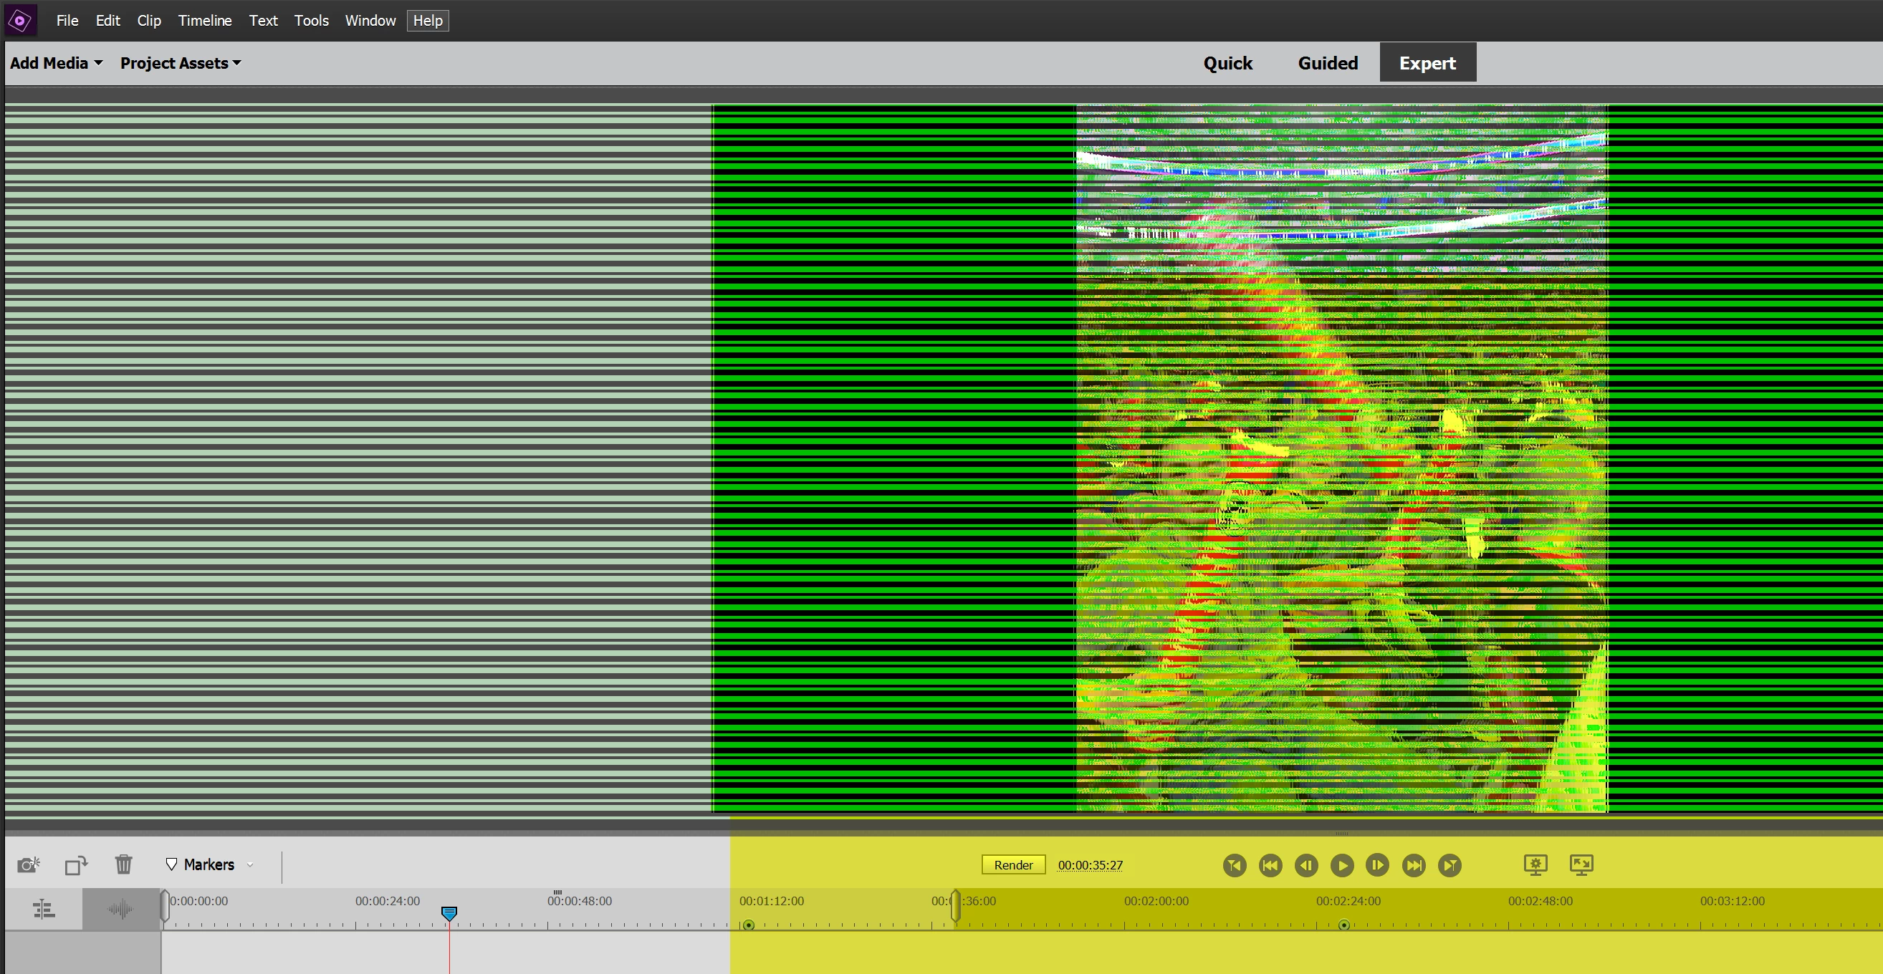This screenshot has width=1883, height=974.
Task: Expand the Project Assets dropdown
Action: click(x=181, y=64)
